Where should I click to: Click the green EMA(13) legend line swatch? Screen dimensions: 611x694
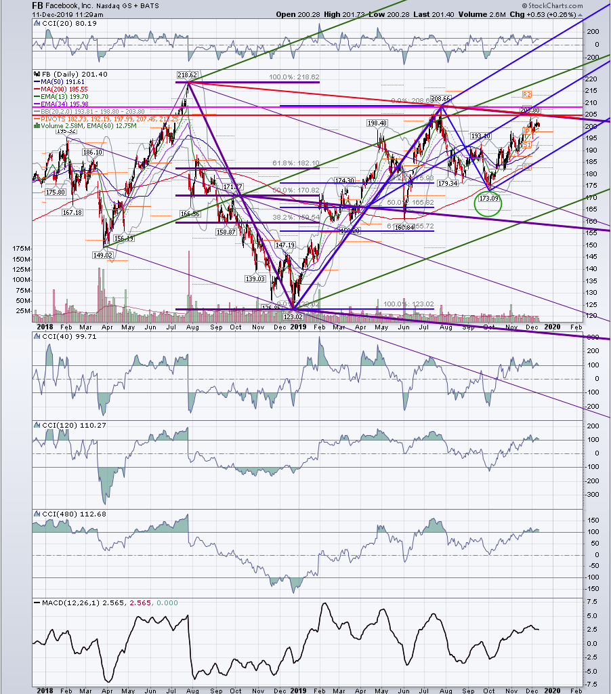pos(37,96)
